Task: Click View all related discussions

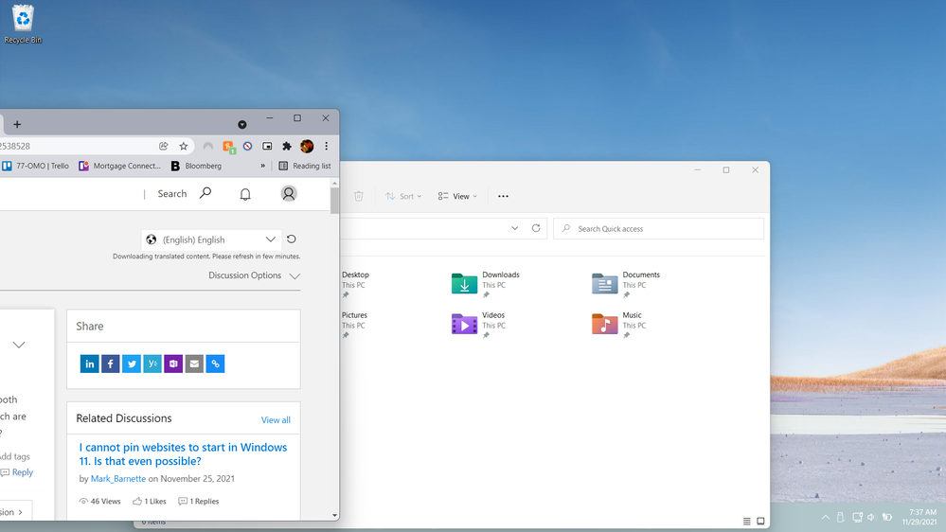Action: click(x=276, y=419)
